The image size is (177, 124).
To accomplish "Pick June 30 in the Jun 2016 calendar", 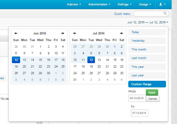I will 48,73.
